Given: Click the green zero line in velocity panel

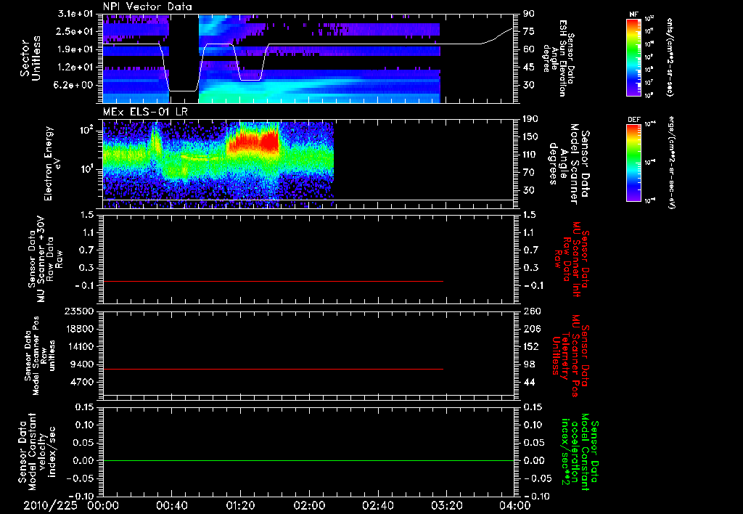Looking at the screenshot, I should pyautogui.click(x=308, y=460).
